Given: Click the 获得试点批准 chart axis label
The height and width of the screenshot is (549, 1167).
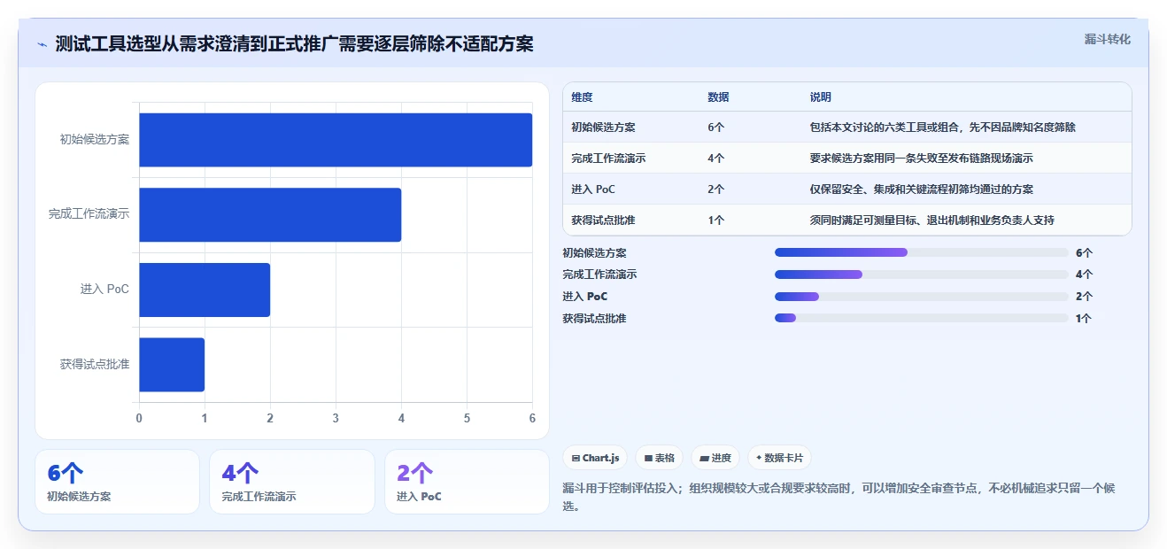Looking at the screenshot, I should pyautogui.click(x=95, y=363).
